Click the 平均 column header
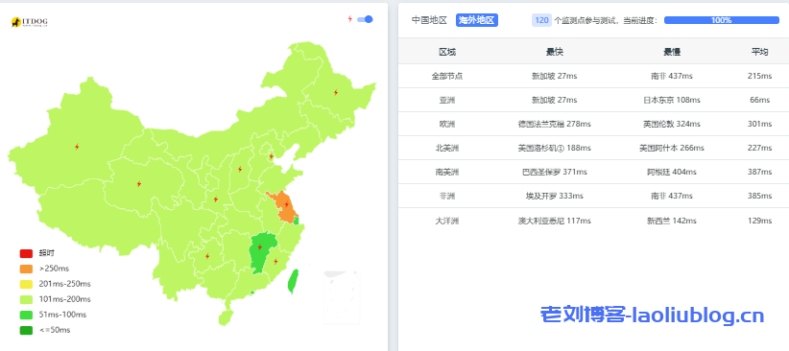Screen dimensions: 789x351 (x=760, y=52)
